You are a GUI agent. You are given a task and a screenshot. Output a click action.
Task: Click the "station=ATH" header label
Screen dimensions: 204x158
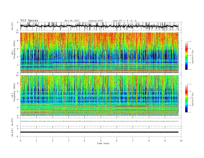96,21
